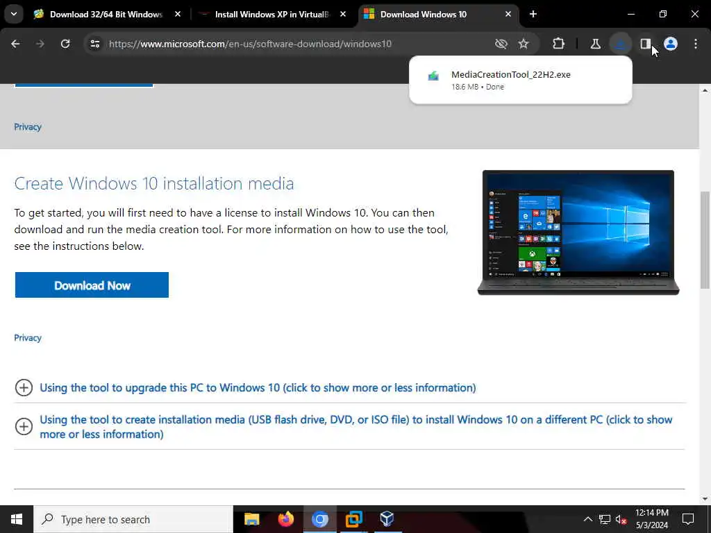This screenshot has width=711, height=533.
Task: Open the profile avatar menu
Action: 671,44
